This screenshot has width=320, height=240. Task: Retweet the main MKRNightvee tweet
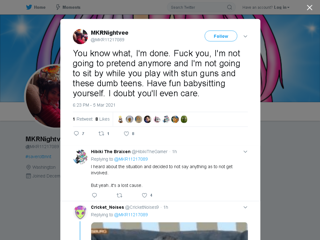(102, 133)
